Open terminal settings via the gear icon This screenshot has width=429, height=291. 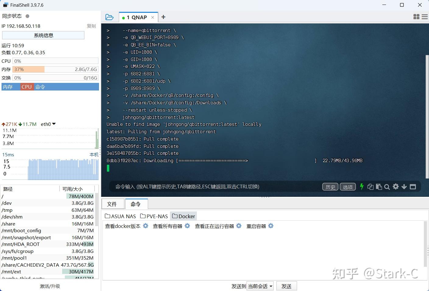click(x=395, y=187)
